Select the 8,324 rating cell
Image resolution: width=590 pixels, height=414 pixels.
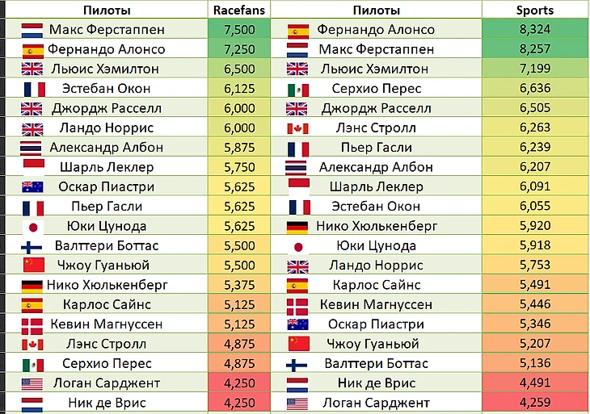(x=535, y=30)
